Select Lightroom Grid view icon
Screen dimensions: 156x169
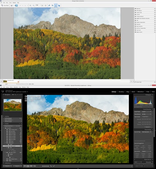[x=25, y=166]
